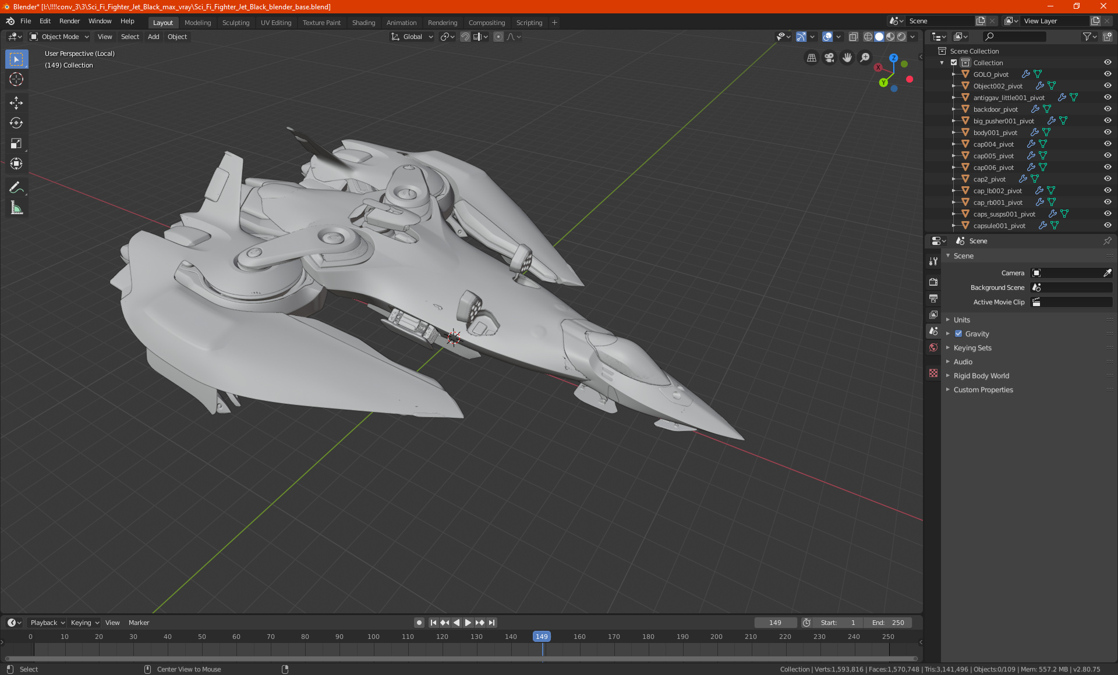Expand the Units panel

961,320
